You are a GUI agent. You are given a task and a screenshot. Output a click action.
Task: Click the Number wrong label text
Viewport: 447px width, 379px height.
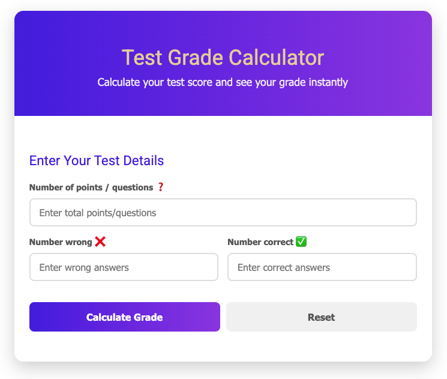(61, 243)
